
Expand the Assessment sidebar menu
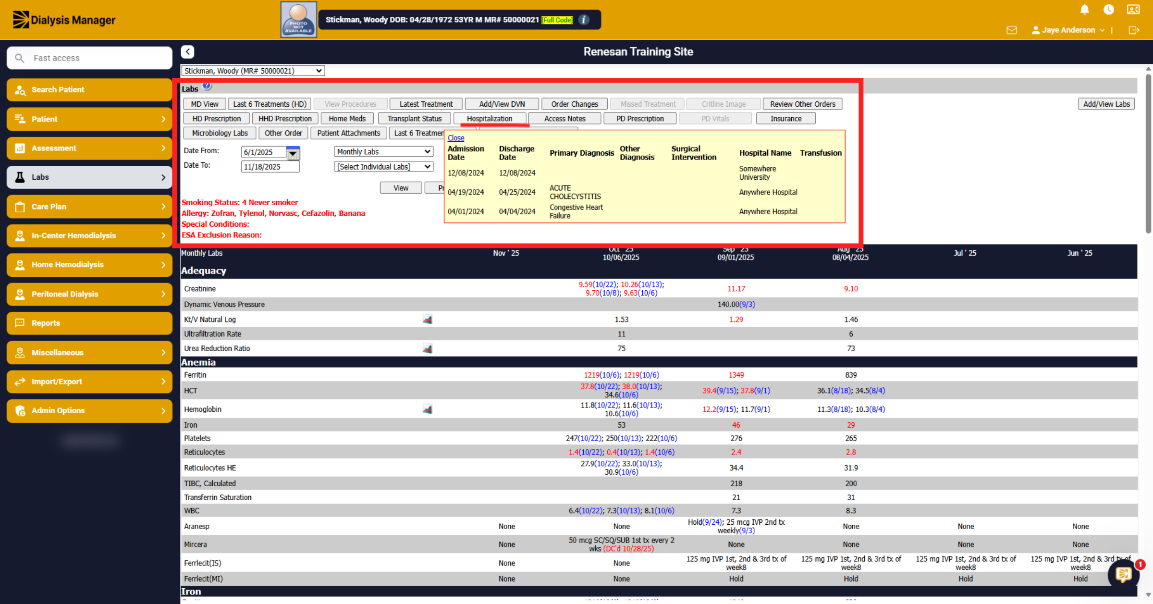pyautogui.click(x=89, y=148)
